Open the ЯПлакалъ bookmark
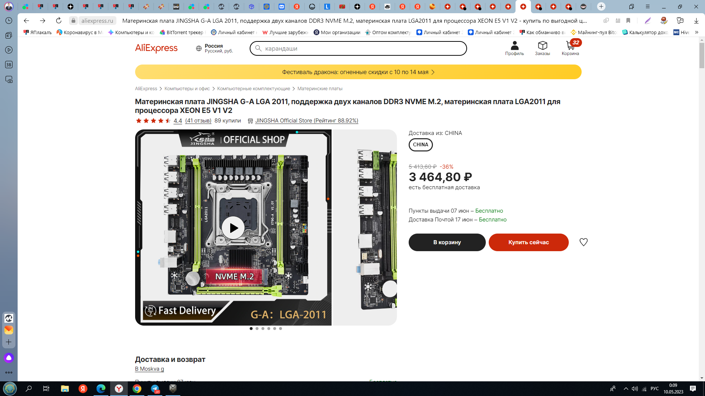The width and height of the screenshot is (705, 396). tap(37, 32)
